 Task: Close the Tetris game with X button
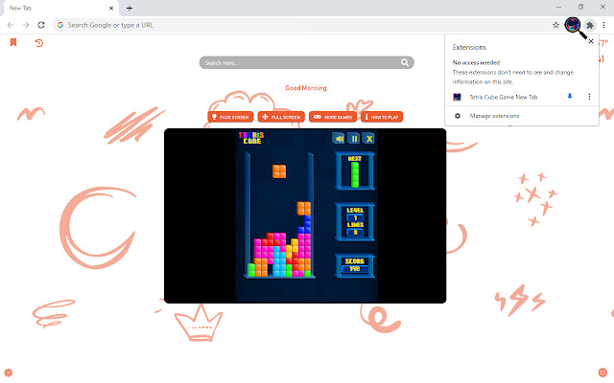tap(369, 138)
